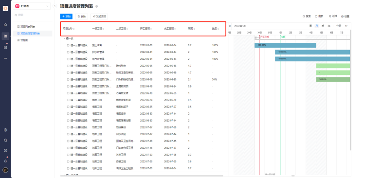This screenshot has height=178, width=365.
Task: Click 过滤 in the top-right toolbar
Action: click(333, 17)
